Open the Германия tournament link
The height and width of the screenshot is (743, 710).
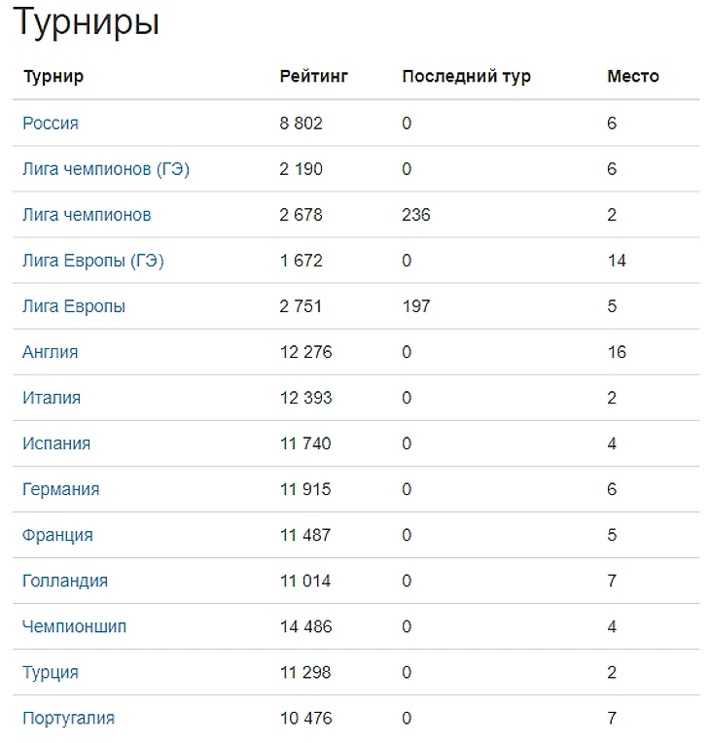61,489
